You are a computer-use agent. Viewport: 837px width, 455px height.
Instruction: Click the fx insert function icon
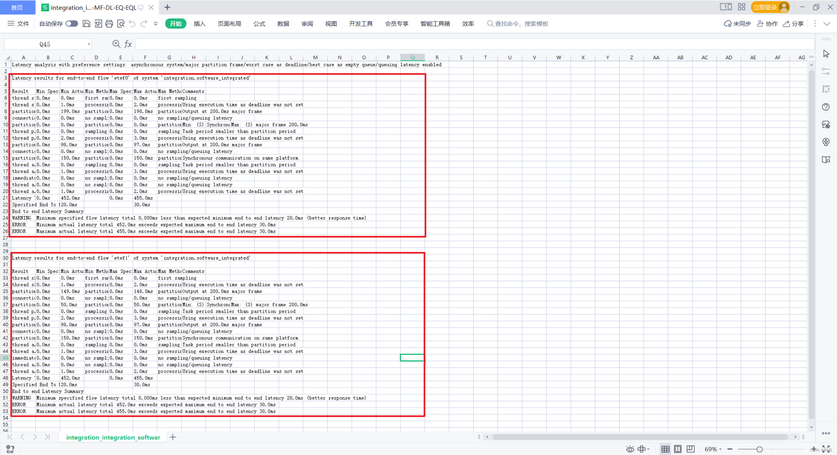(x=128, y=44)
